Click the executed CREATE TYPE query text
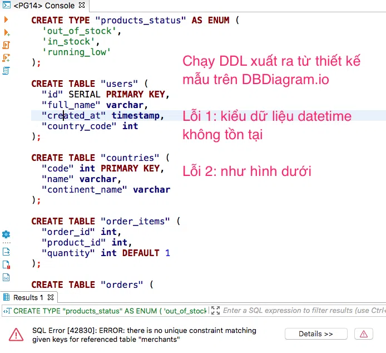Image resolution: width=386 pixels, height=353 pixels. [108, 311]
